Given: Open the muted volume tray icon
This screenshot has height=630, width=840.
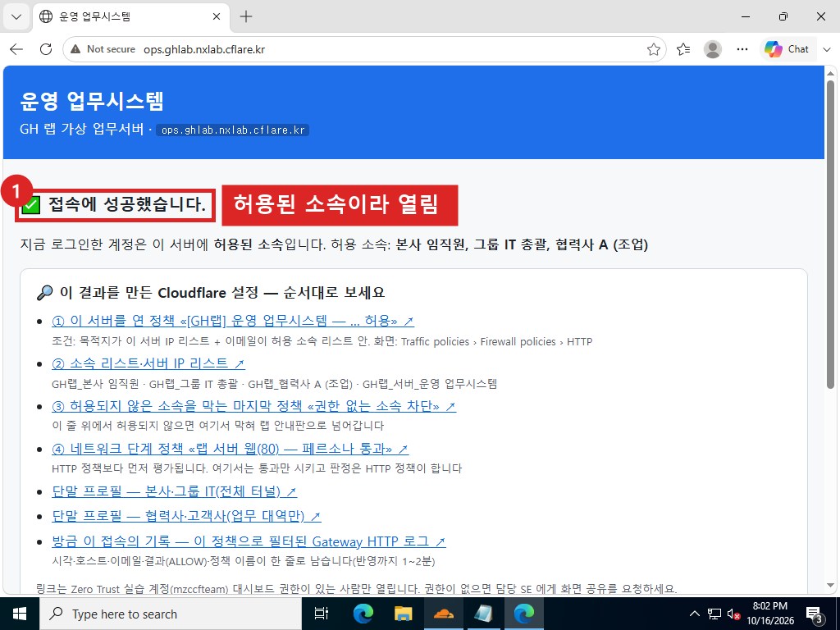Looking at the screenshot, I should click(733, 614).
